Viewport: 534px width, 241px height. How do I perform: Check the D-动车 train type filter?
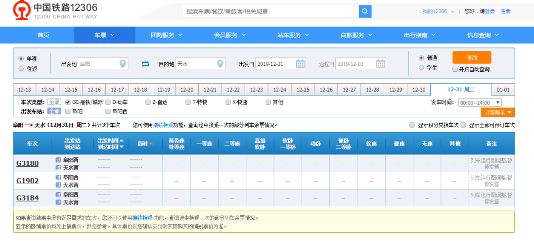[x=108, y=102]
